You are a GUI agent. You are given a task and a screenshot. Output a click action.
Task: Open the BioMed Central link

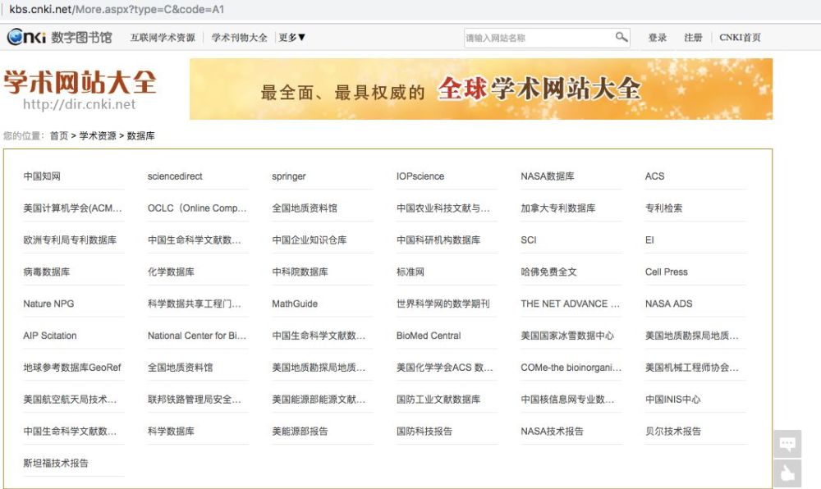[x=429, y=336]
